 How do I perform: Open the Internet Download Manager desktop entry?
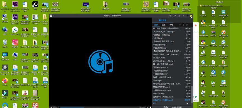tap(211, 6)
